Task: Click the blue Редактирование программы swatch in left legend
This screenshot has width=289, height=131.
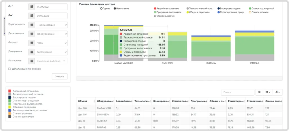Action: pyautogui.click(x=10, y=110)
